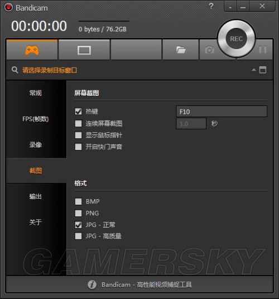The image size is (279, 299).
Task: Start recording with the REC button
Action: coord(236,38)
